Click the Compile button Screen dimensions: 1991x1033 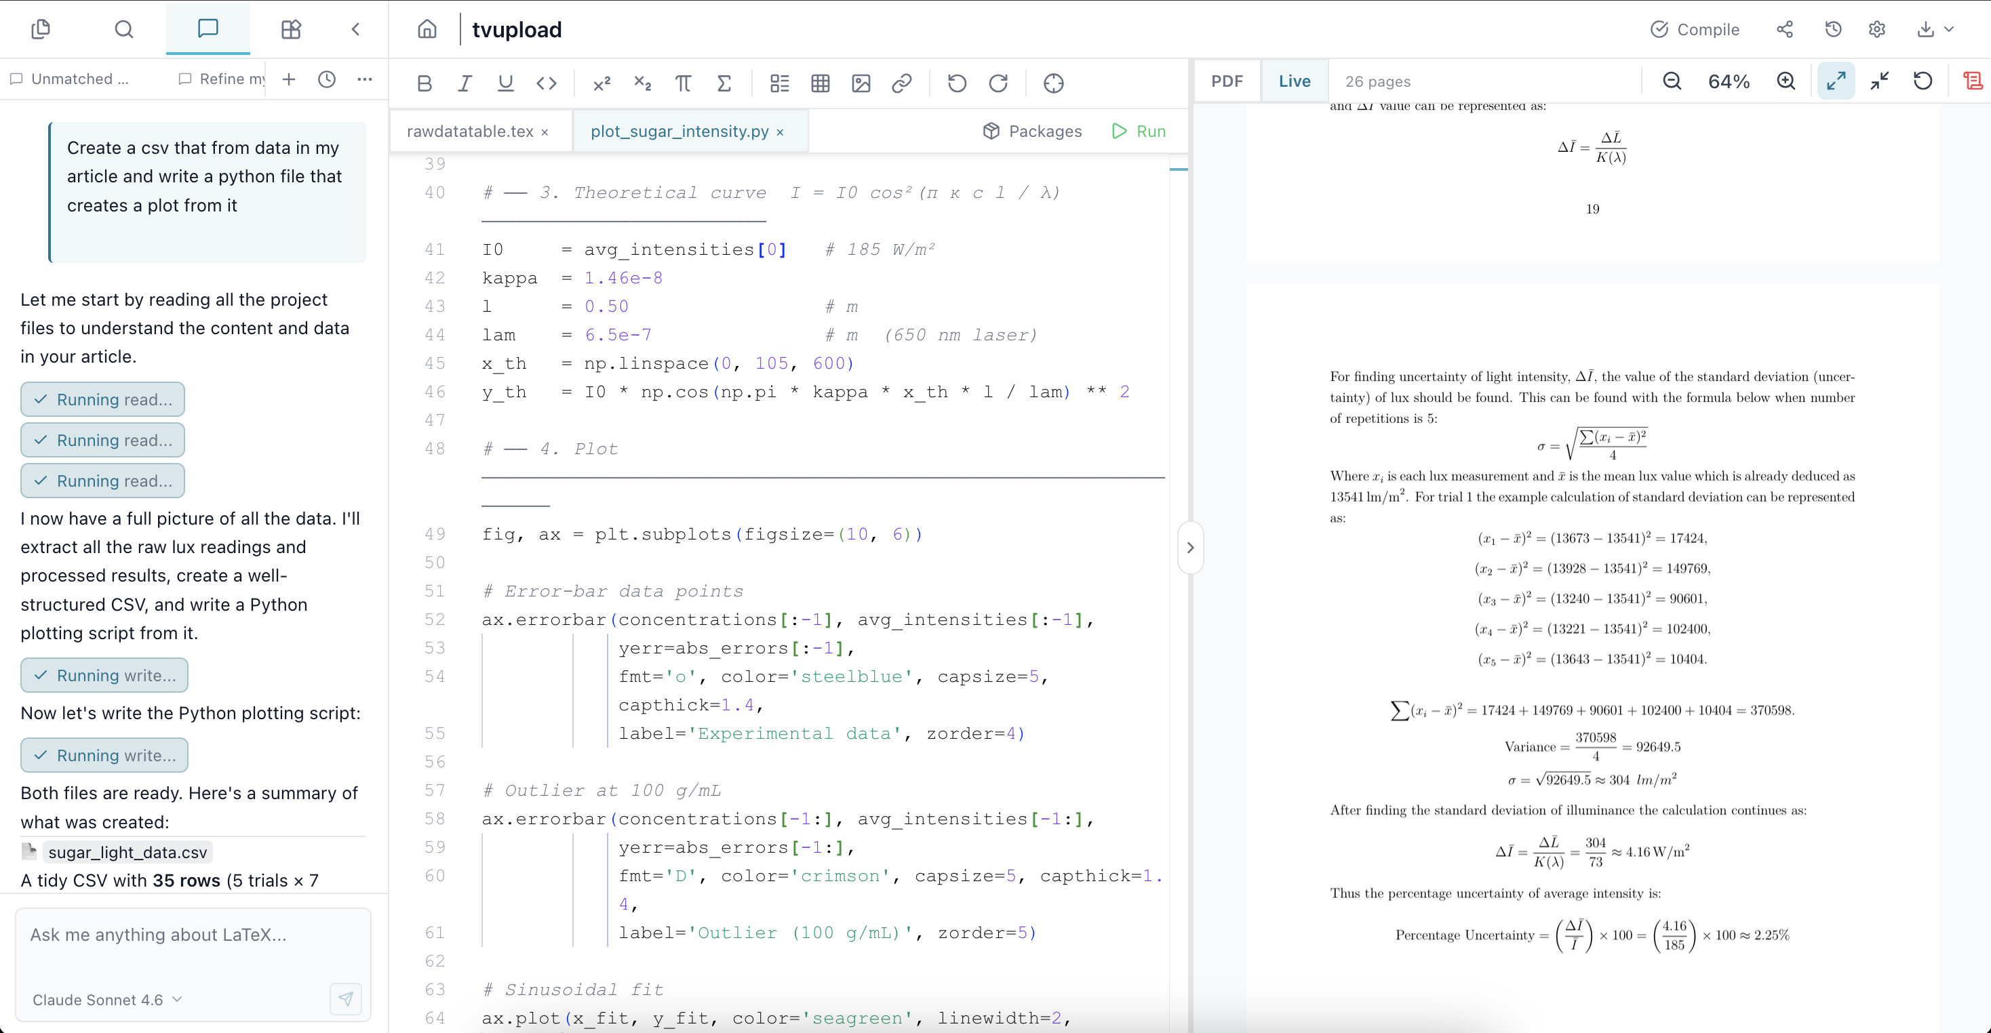tap(1695, 29)
